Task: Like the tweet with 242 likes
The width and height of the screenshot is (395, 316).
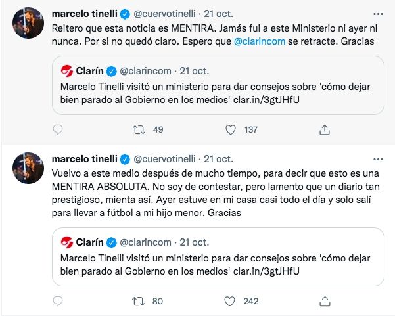Action: 229,302
